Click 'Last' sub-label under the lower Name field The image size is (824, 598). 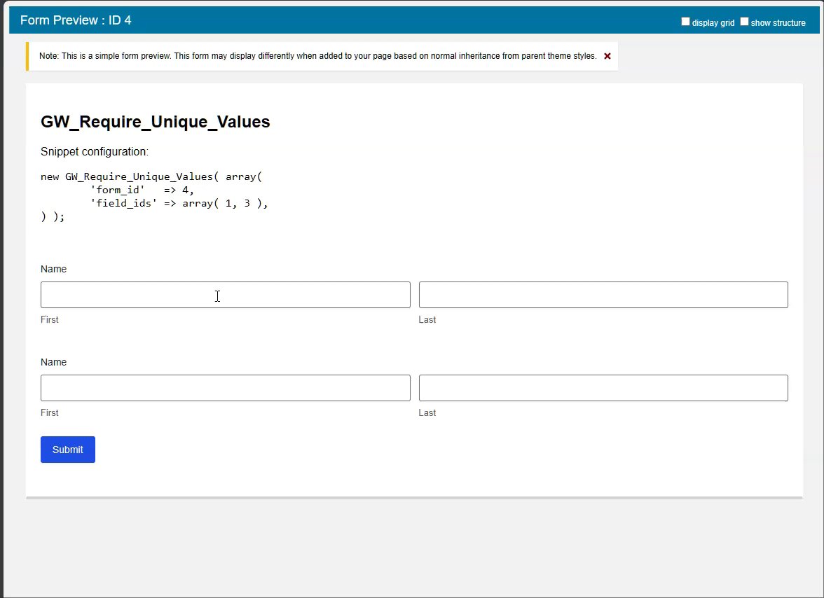(x=427, y=413)
